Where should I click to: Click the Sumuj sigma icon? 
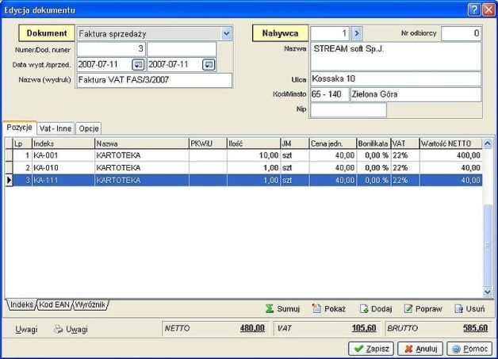click(x=270, y=308)
